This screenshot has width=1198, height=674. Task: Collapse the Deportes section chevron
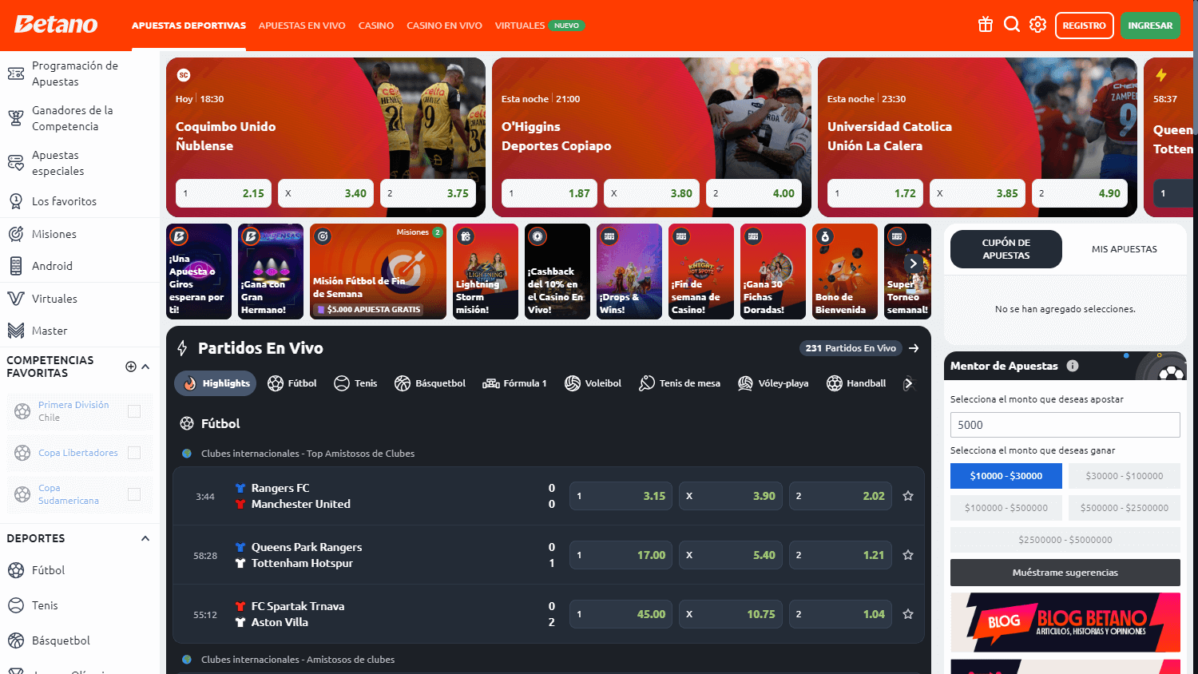(x=145, y=538)
